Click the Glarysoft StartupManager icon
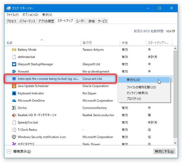The height and width of the screenshot is (163, 182). (x=14, y=64)
